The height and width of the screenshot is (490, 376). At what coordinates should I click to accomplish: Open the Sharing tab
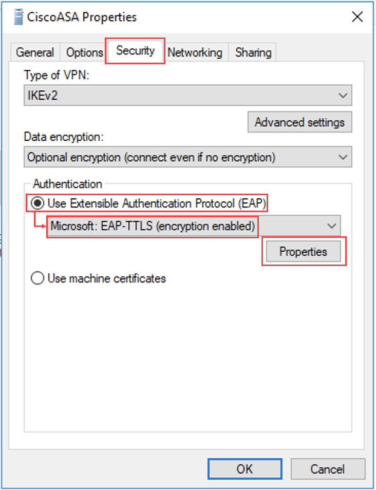click(253, 52)
